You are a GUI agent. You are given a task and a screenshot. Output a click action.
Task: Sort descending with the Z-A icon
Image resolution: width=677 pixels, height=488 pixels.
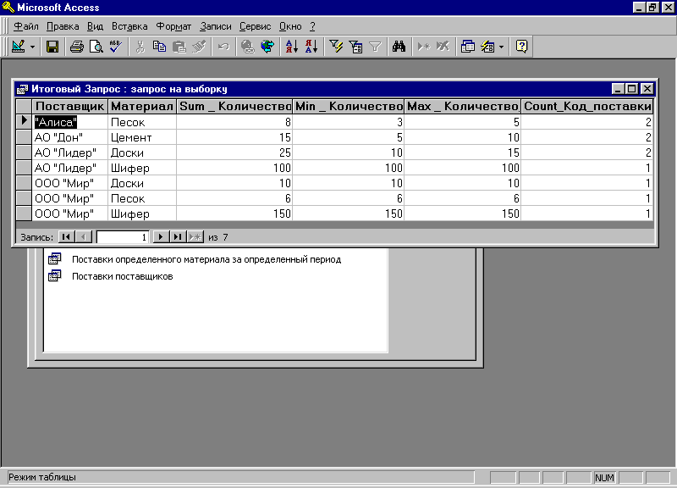point(311,47)
